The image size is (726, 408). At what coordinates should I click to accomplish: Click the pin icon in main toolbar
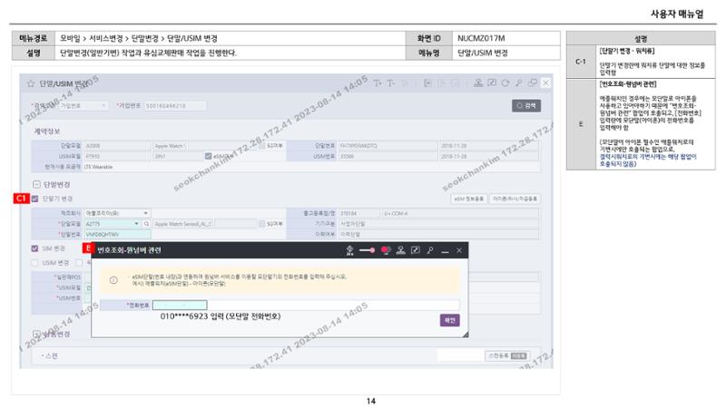[518, 83]
